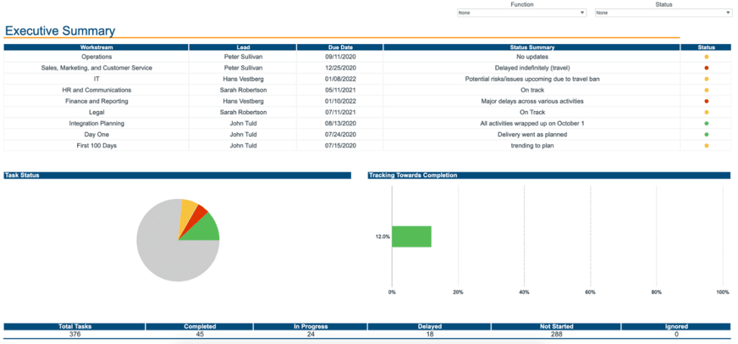The width and height of the screenshot is (738, 344).
Task: Click due date 12/25/2020
Action: coord(340,68)
